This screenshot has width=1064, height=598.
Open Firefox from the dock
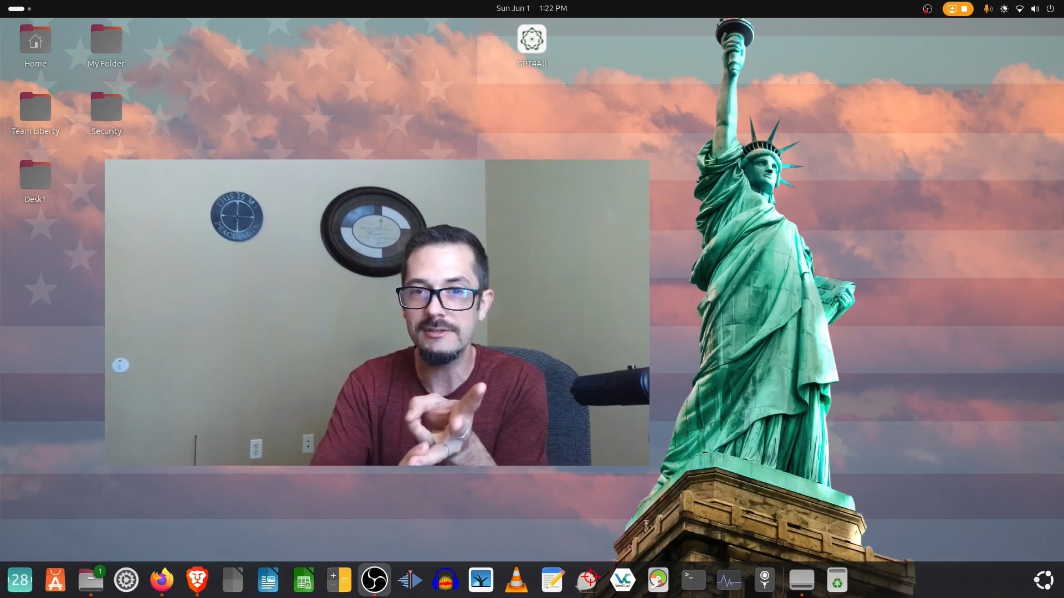[x=161, y=580]
